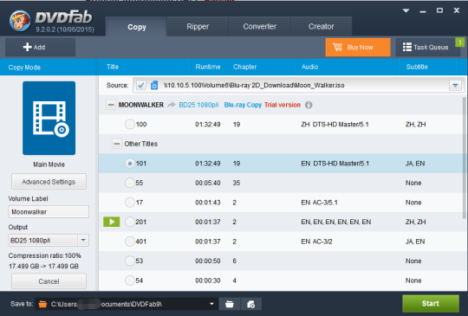Select title 53 radio button

point(130,261)
